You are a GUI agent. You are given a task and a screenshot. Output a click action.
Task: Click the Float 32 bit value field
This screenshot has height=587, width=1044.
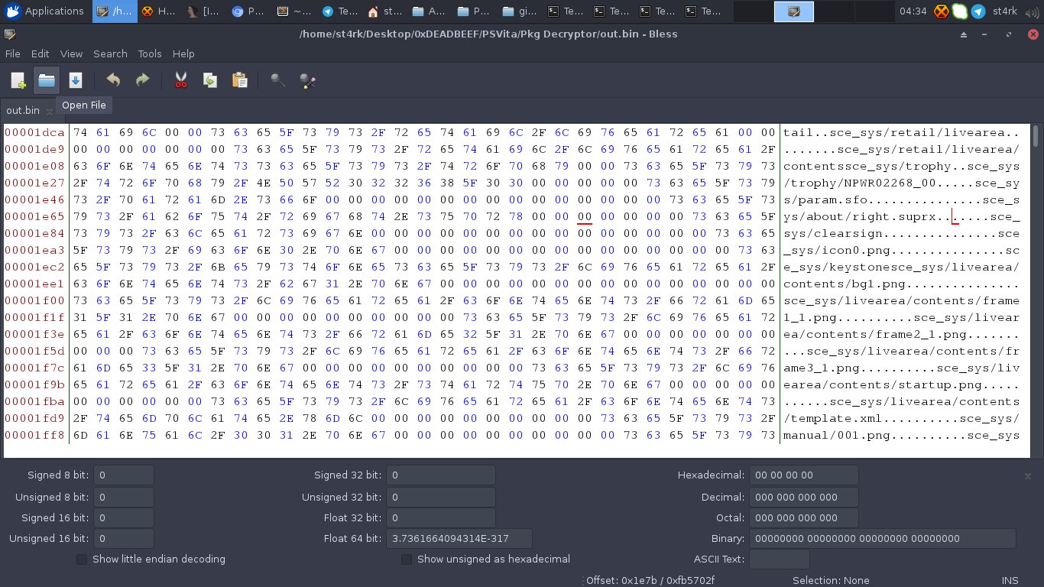pyautogui.click(x=441, y=517)
